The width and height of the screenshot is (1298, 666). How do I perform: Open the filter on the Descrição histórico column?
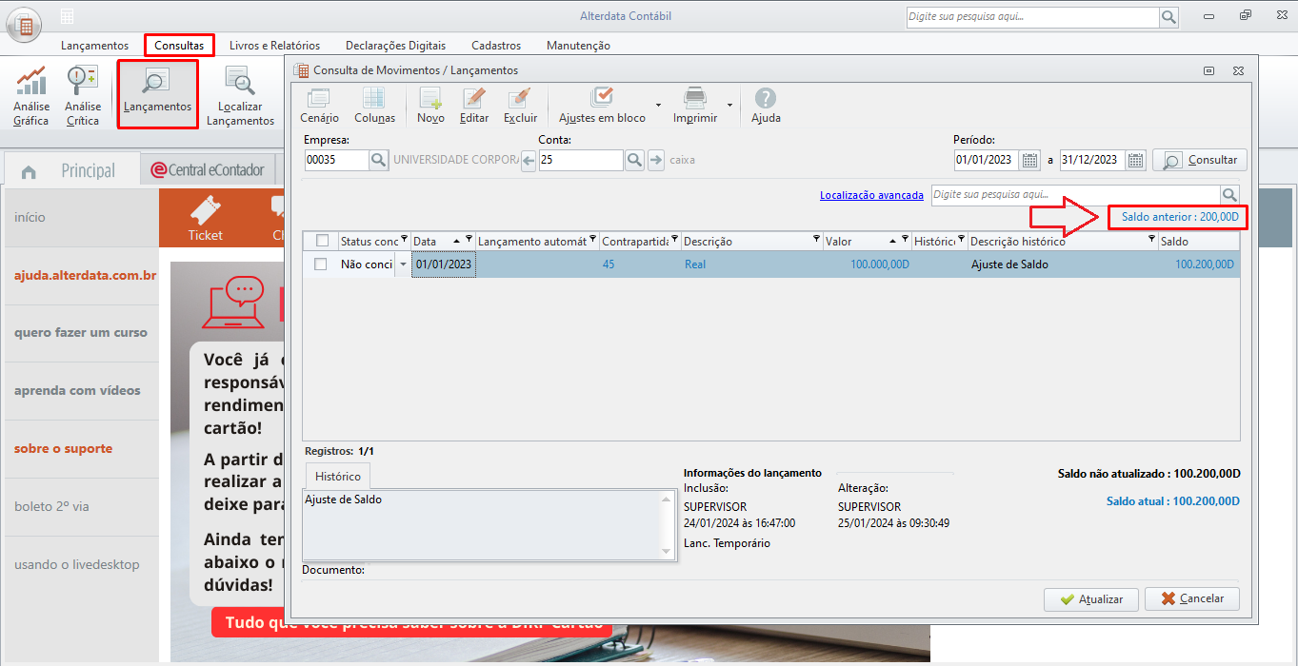[1151, 239]
